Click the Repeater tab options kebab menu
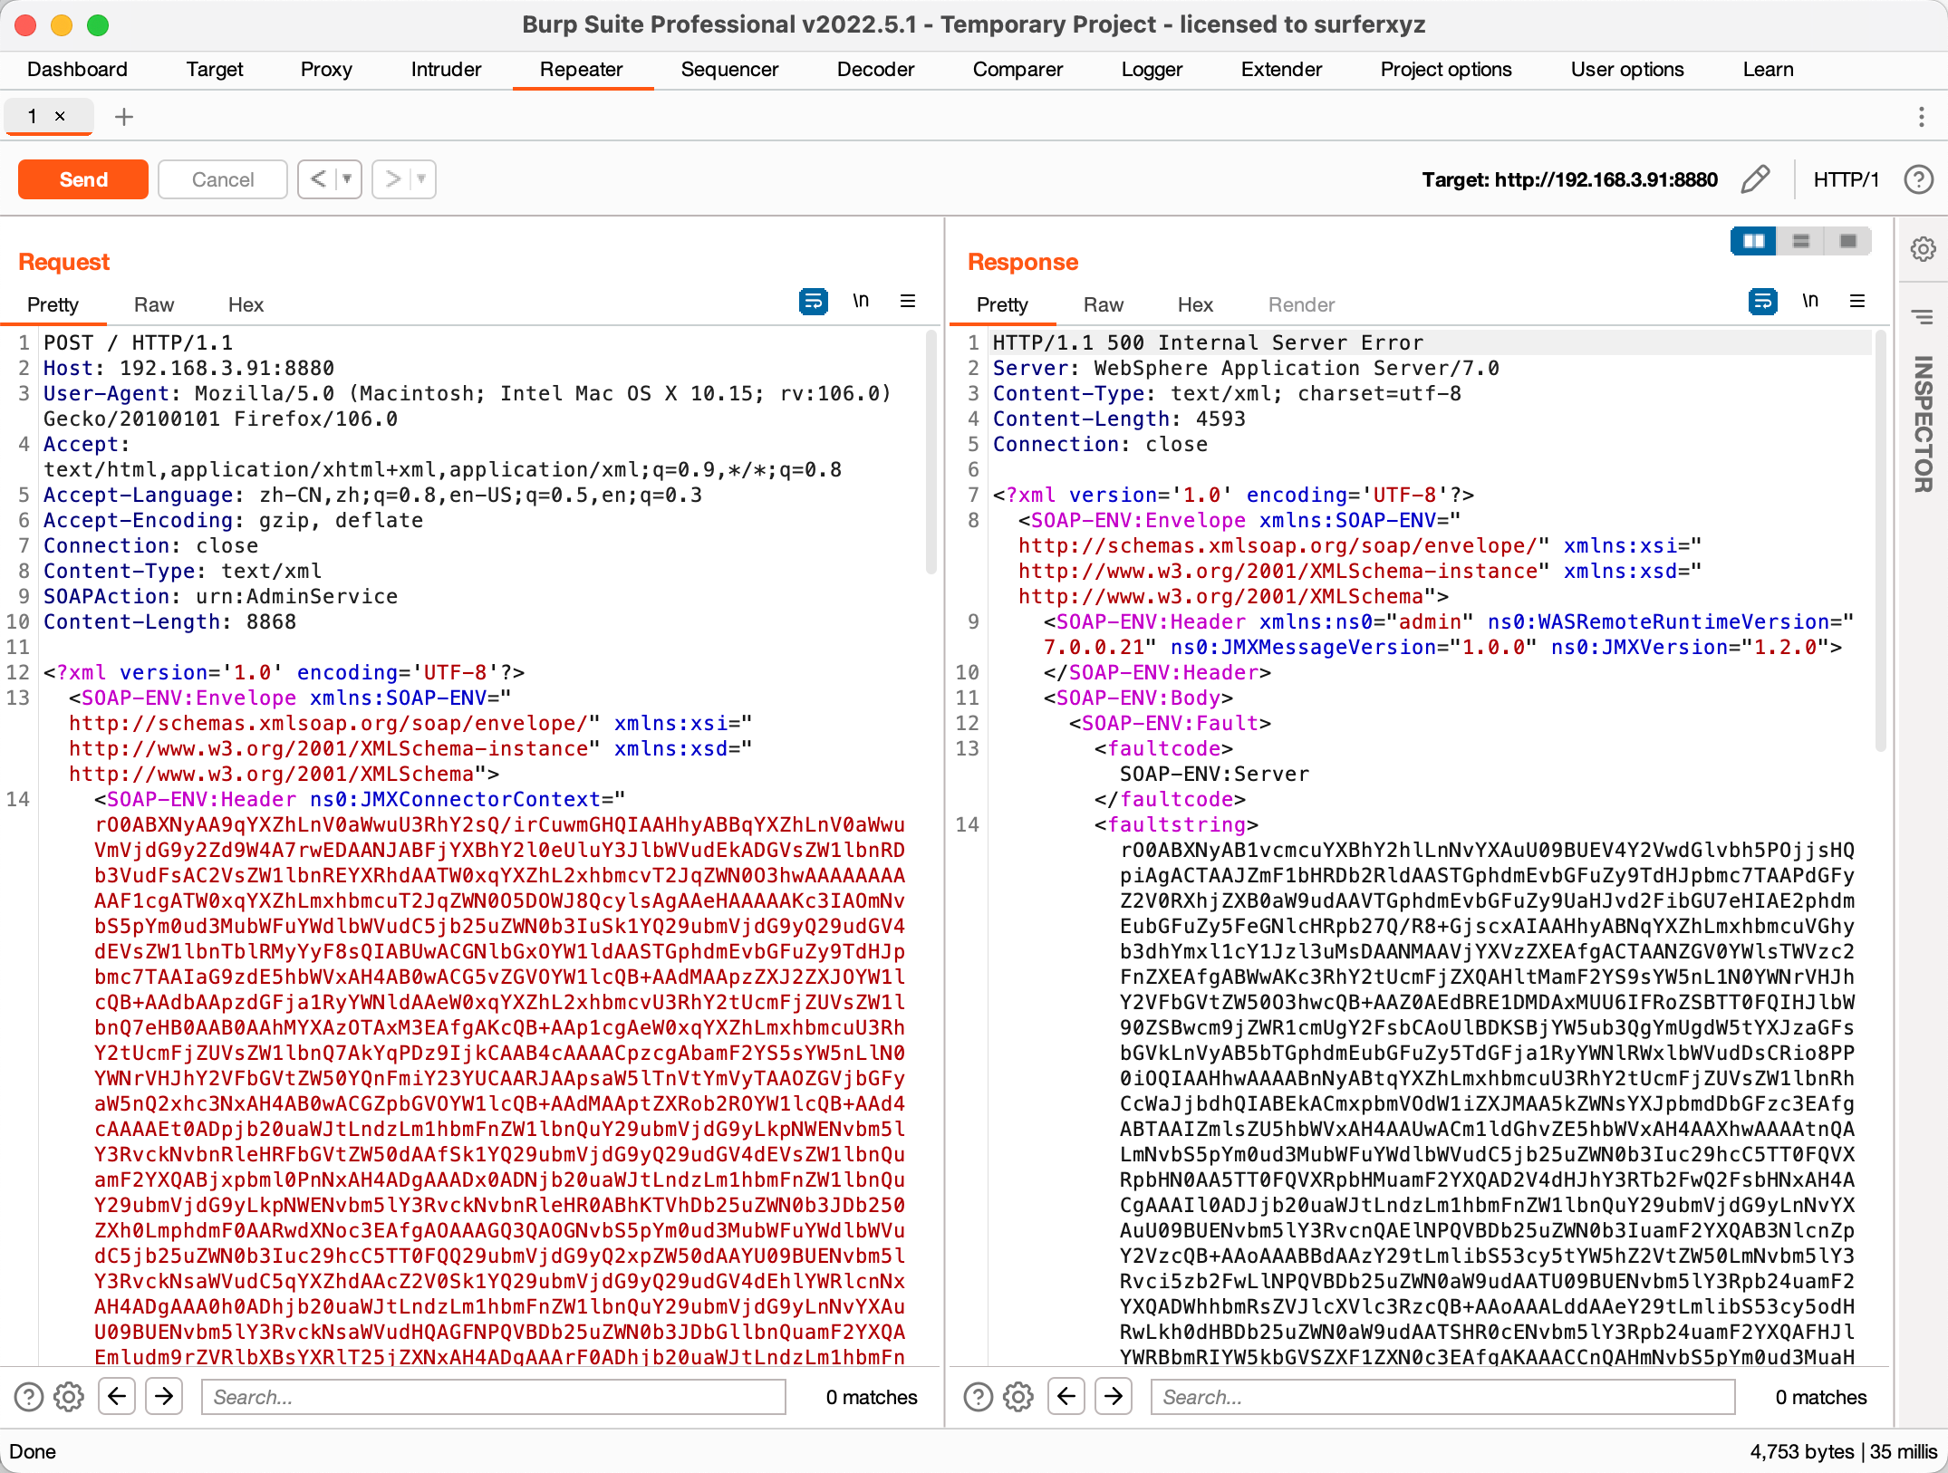 click(1921, 117)
